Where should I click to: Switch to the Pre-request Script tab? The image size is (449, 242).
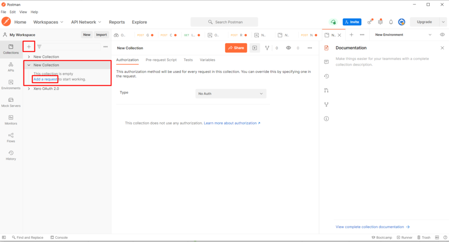161,60
